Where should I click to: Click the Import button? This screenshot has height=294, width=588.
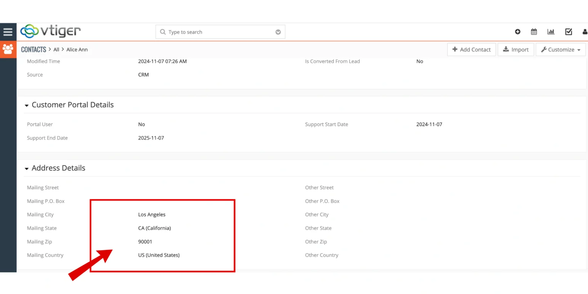516,49
